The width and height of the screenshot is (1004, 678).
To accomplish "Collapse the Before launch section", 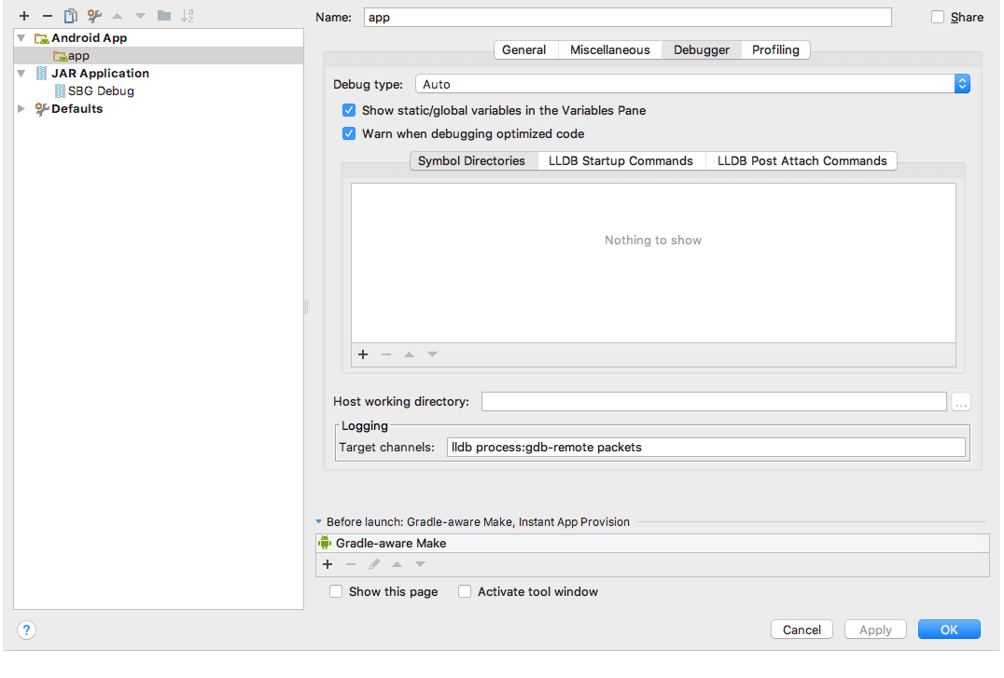I will [x=319, y=522].
